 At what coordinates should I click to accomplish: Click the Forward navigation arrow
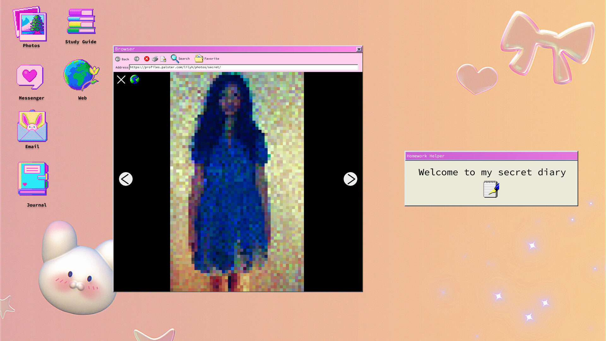pyautogui.click(x=137, y=59)
